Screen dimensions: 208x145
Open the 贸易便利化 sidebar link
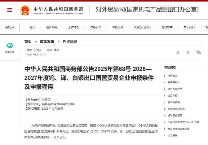pyautogui.click(x=174, y=82)
